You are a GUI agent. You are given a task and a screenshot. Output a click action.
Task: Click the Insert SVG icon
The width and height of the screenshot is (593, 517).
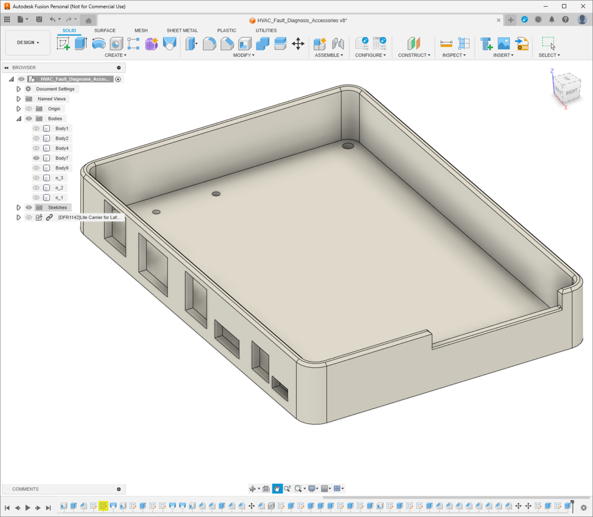click(x=522, y=44)
